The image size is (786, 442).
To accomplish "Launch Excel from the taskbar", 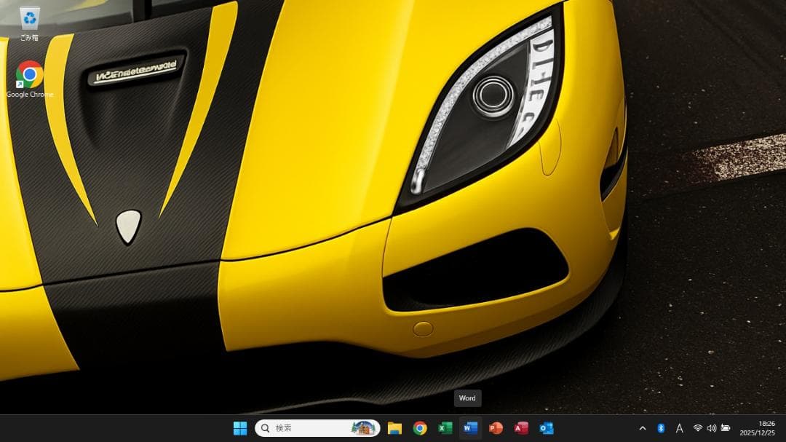I will coord(446,428).
